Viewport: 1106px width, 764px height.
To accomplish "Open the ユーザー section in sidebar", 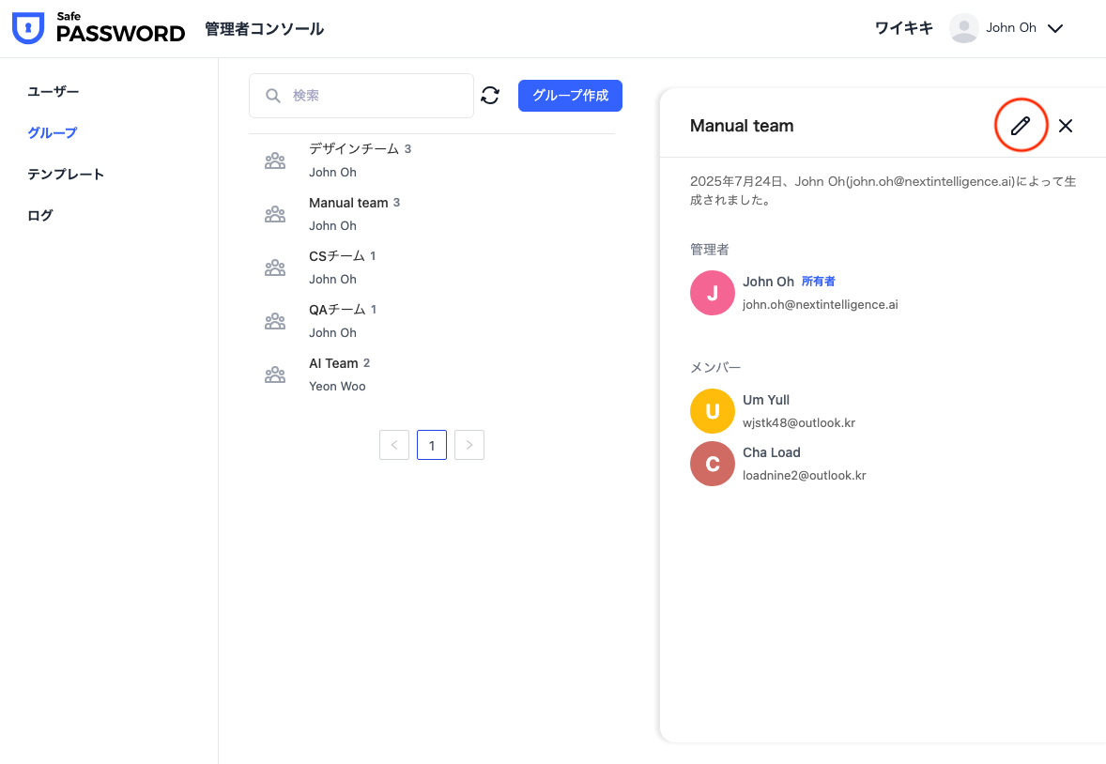I will [x=54, y=91].
